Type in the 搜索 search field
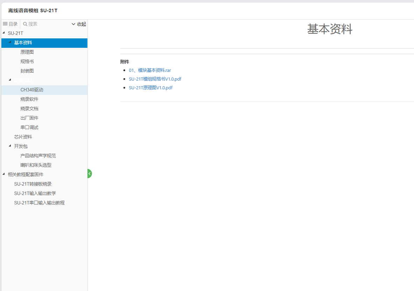This screenshot has width=414, height=291. pyautogui.click(x=48, y=24)
